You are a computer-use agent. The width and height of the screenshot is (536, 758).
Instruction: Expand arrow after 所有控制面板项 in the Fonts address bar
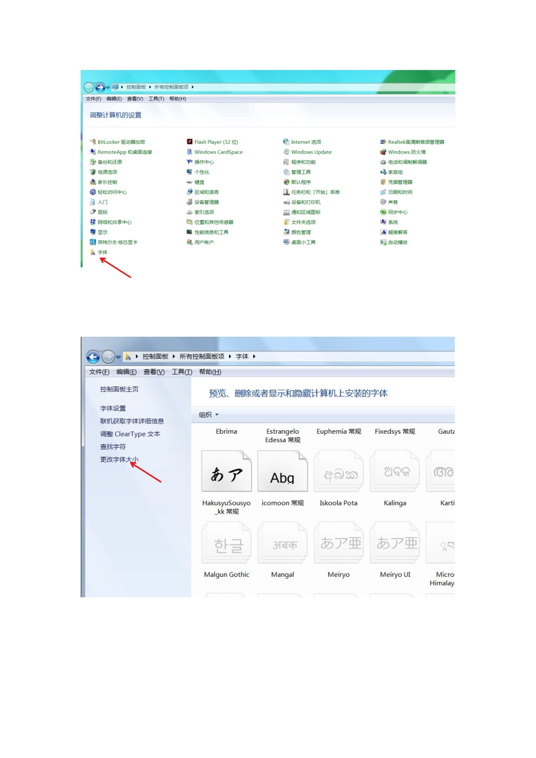tap(230, 356)
